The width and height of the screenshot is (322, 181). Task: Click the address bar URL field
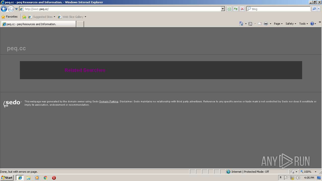click(x=120, y=9)
